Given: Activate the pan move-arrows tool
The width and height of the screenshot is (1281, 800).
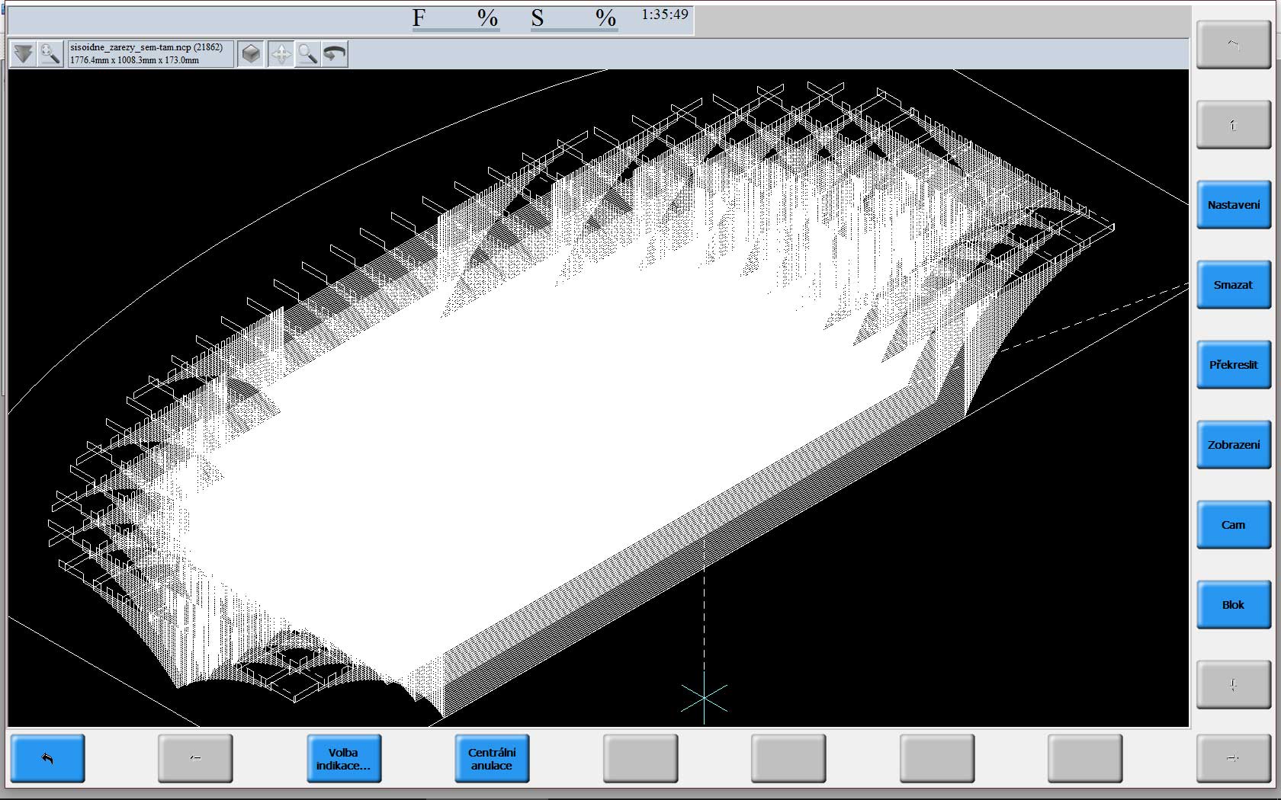Looking at the screenshot, I should (281, 54).
